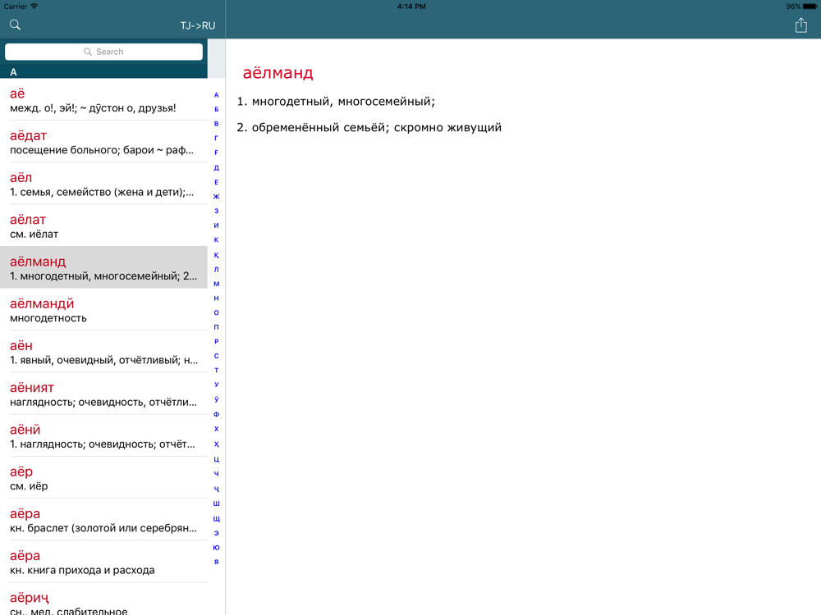This screenshot has width=821, height=615.
Task: Jump to letter Д in index
Action: 216,167
